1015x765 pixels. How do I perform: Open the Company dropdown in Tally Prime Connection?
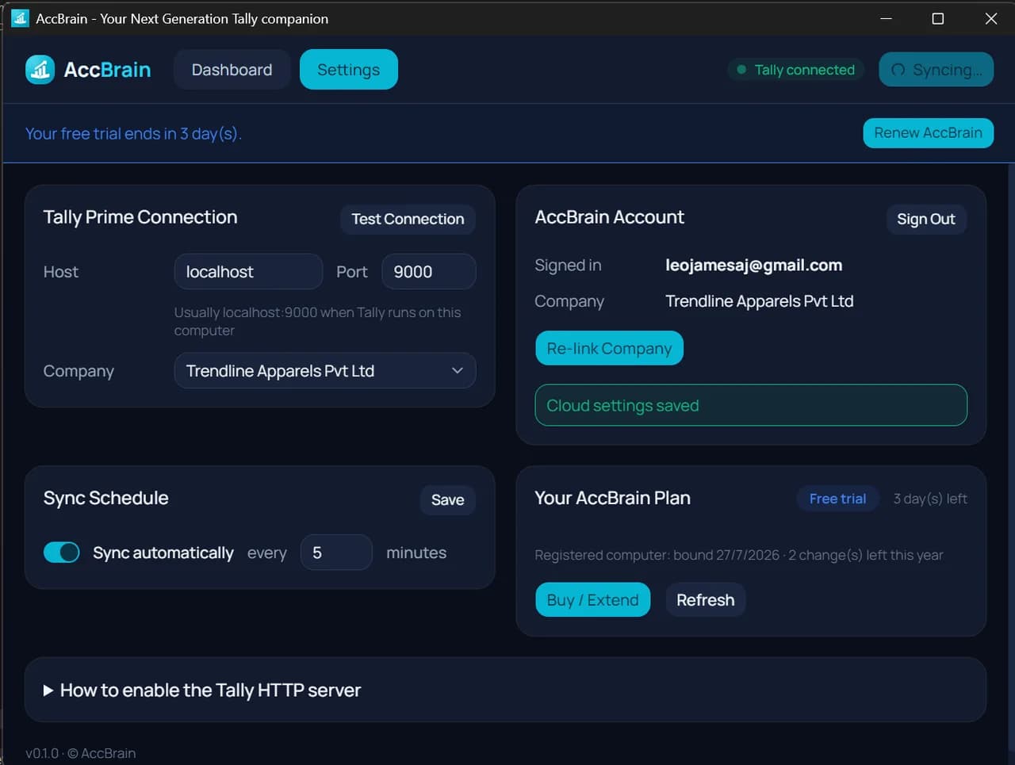click(325, 371)
